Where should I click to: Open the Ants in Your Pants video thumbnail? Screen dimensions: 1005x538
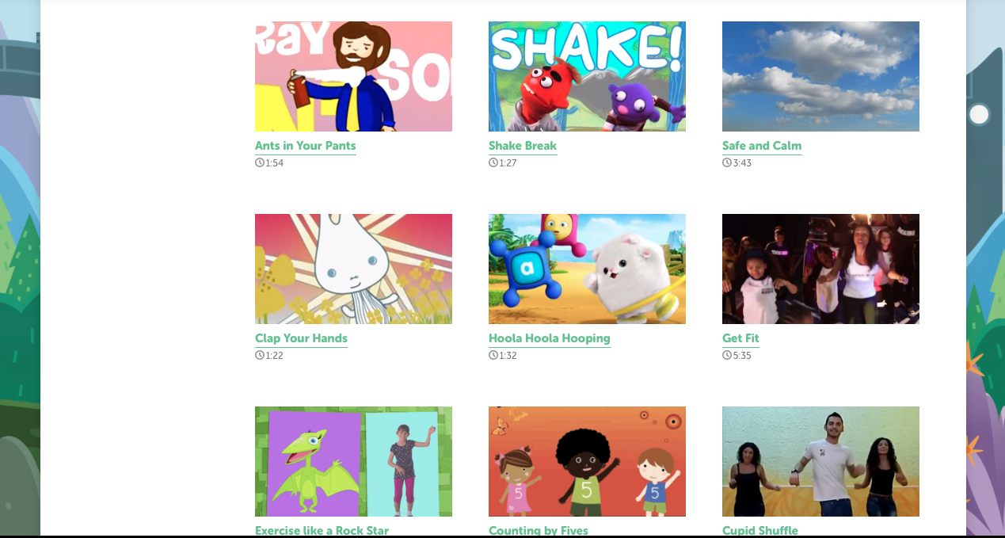pos(353,76)
